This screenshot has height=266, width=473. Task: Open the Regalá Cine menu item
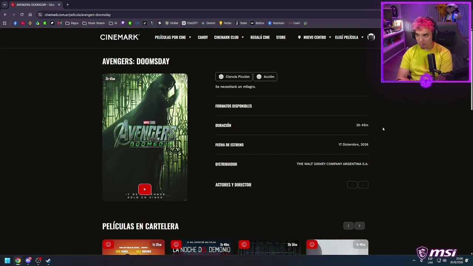[260, 37]
